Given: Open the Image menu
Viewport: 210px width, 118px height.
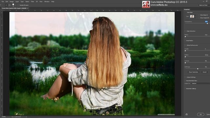Looking at the screenshot, I should (12, 2).
